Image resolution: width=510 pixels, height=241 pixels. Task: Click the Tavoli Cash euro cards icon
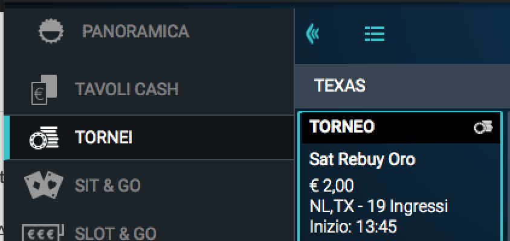pyautogui.click(x=44, y=90)
